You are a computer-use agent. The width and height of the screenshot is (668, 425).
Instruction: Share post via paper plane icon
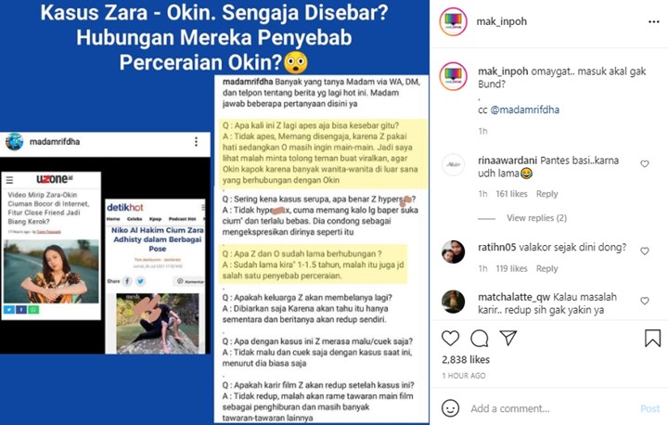(x=508, y=338)
